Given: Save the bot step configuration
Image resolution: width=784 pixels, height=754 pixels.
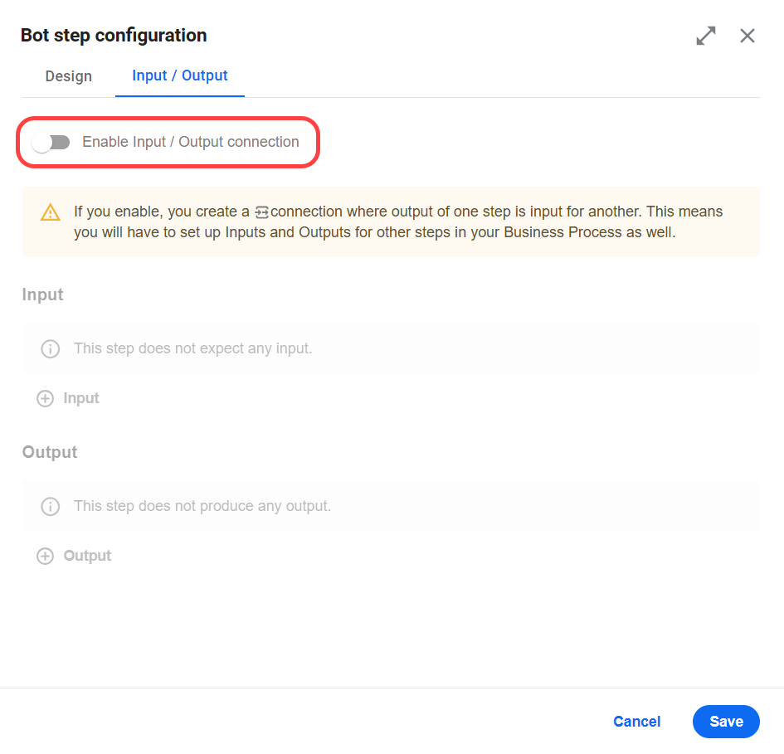Looking at the screenshot, I should [x=726, y=722].
